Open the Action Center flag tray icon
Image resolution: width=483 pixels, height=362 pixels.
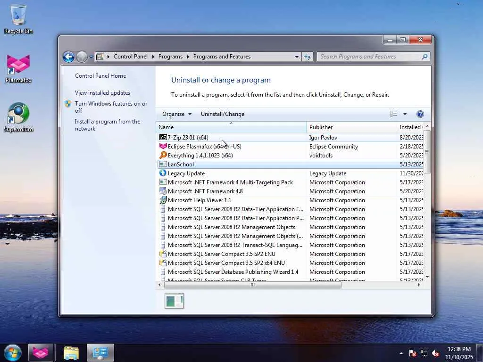click(413, 354)
